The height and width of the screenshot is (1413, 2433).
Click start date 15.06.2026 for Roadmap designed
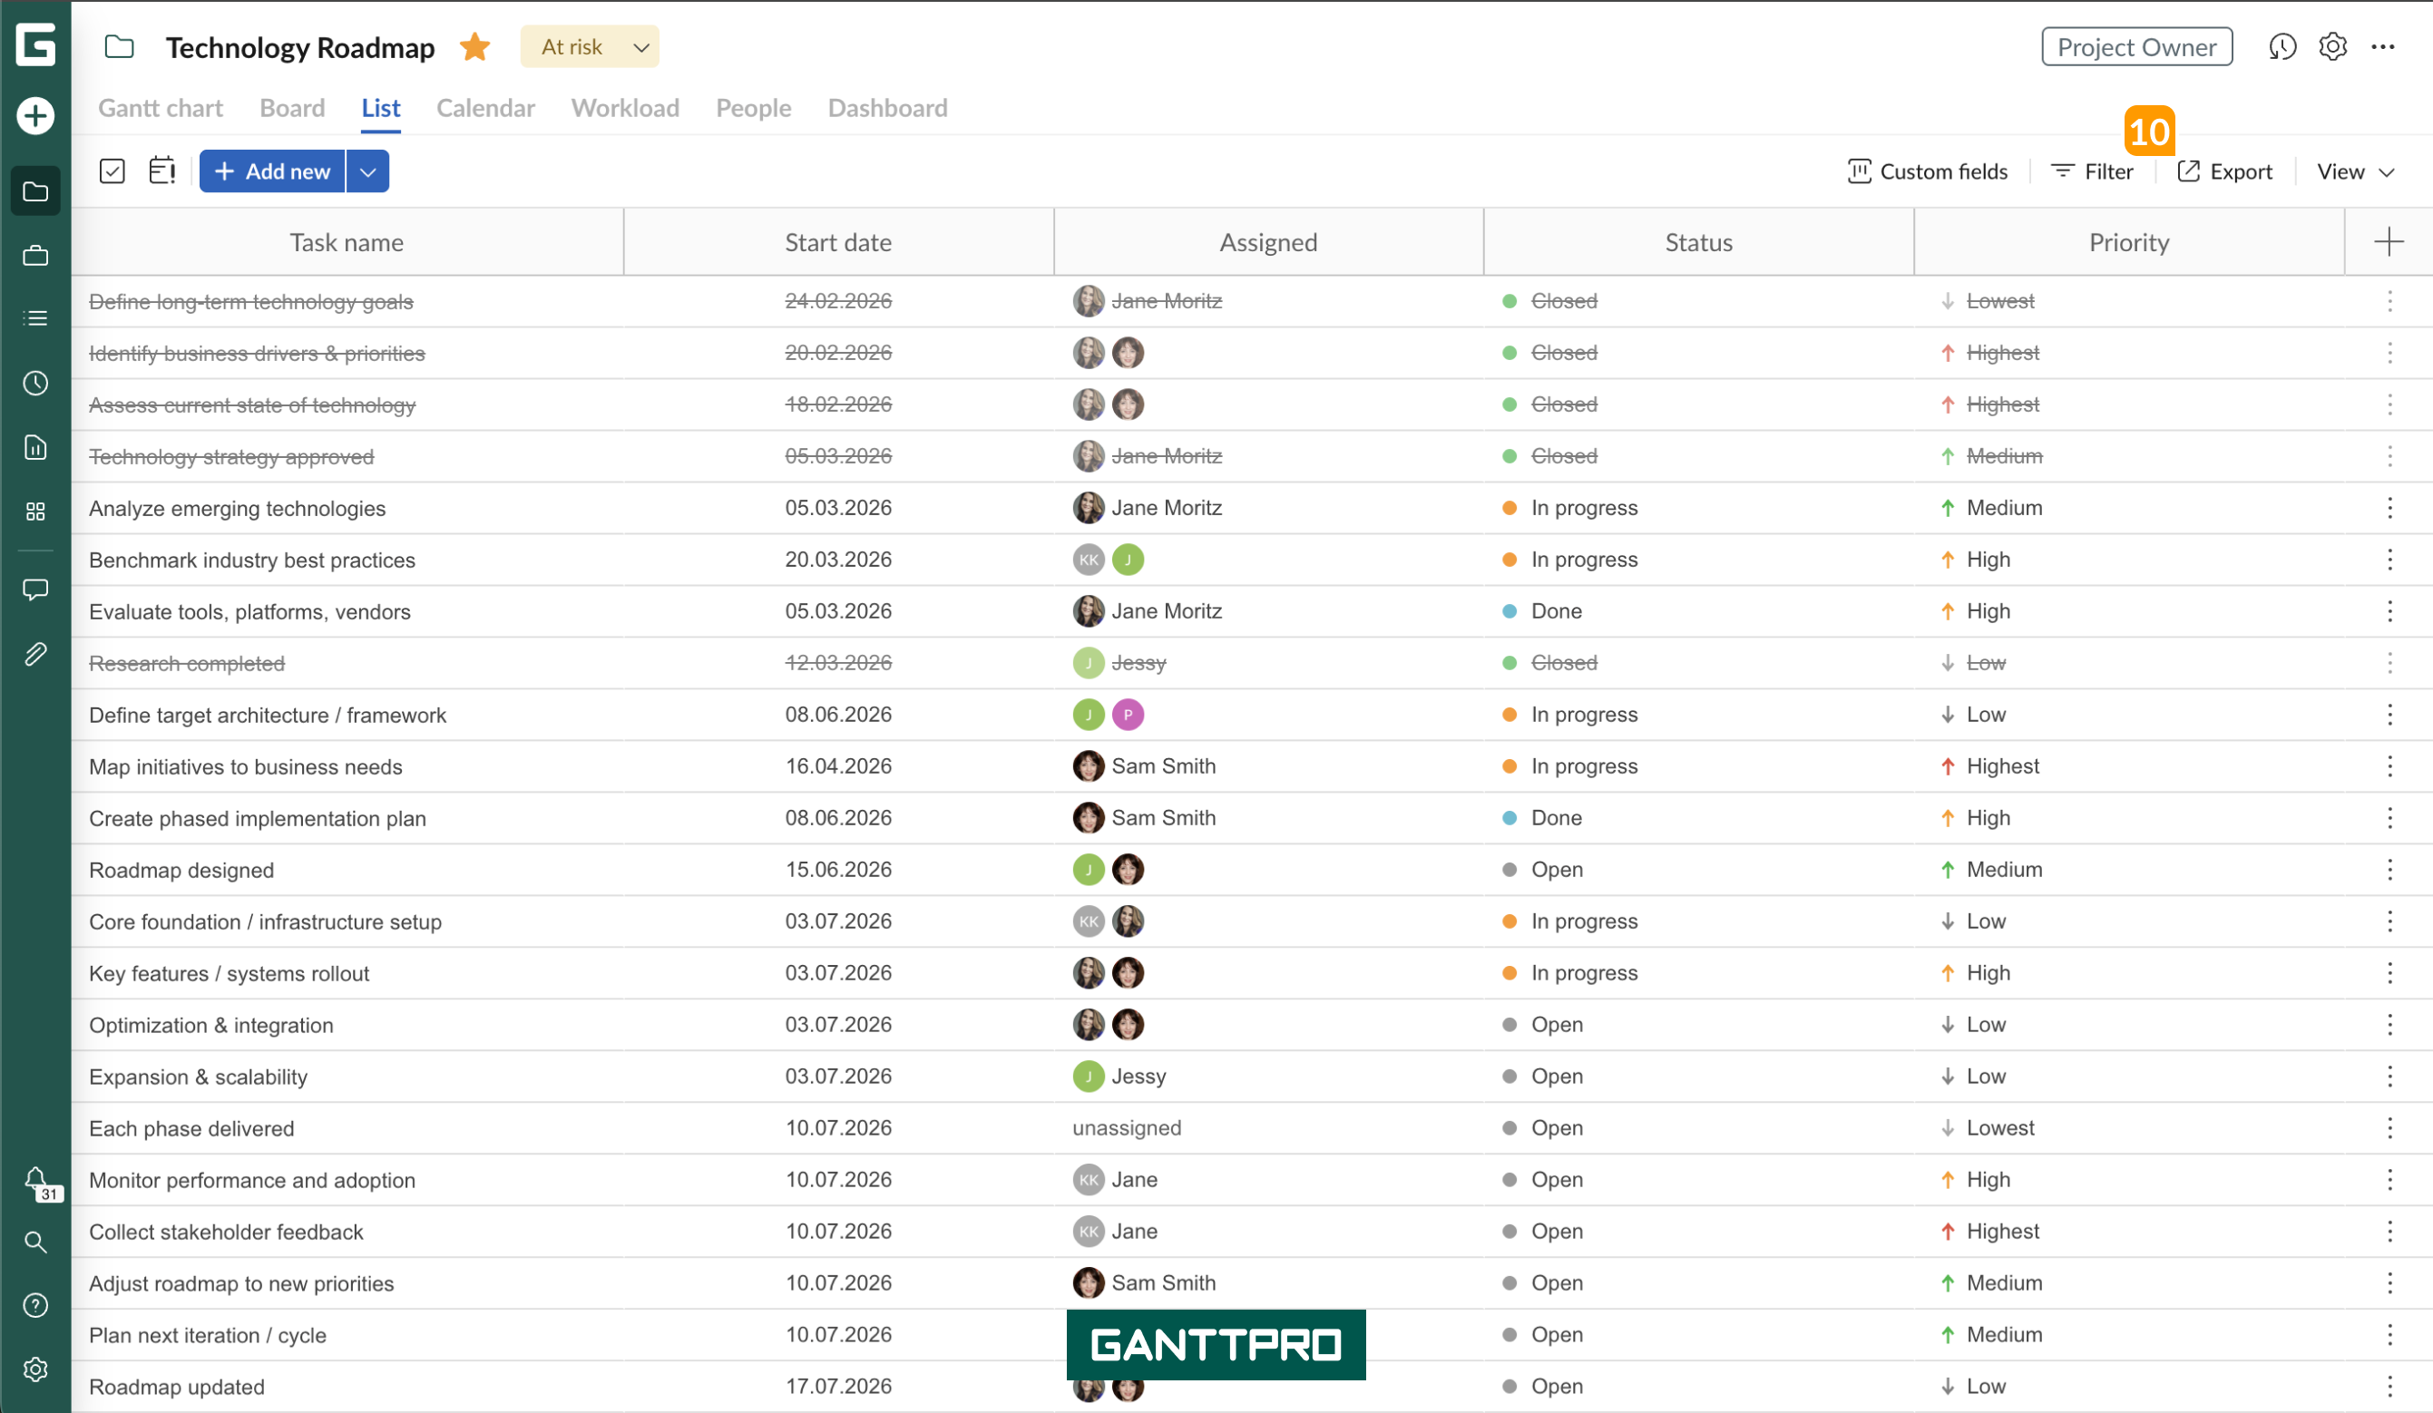(838, 870)
